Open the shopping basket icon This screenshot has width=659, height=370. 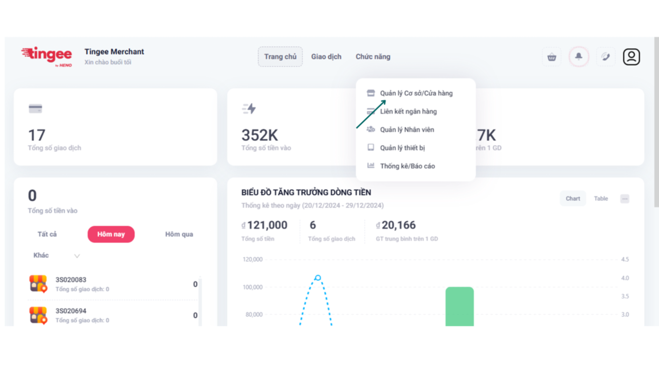tap(551, 57)
